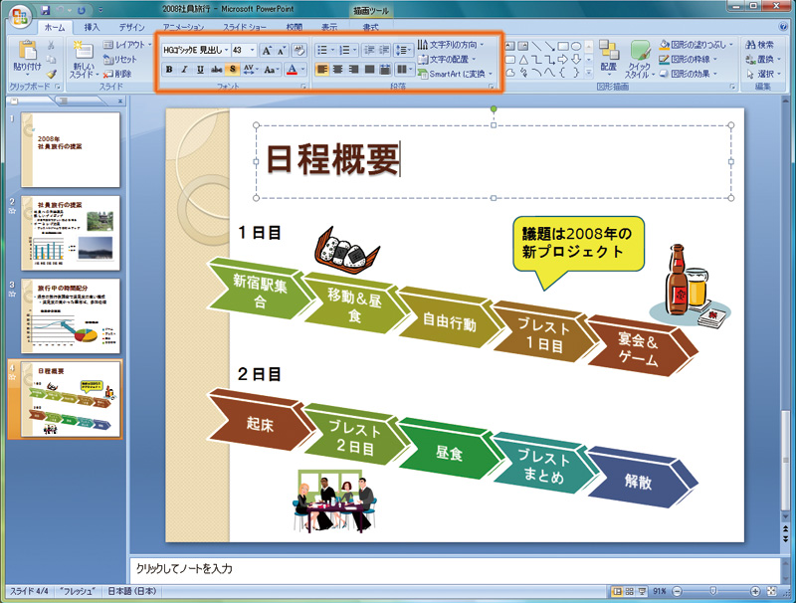Expand the font size dropdown
The height and width of the screenshot is (603, 796).
(x=253, y=50)
